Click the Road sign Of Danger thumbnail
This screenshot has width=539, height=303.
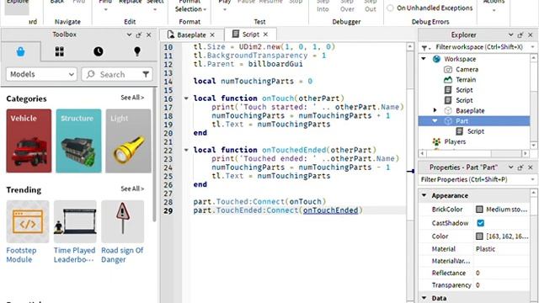pos(123,221)
